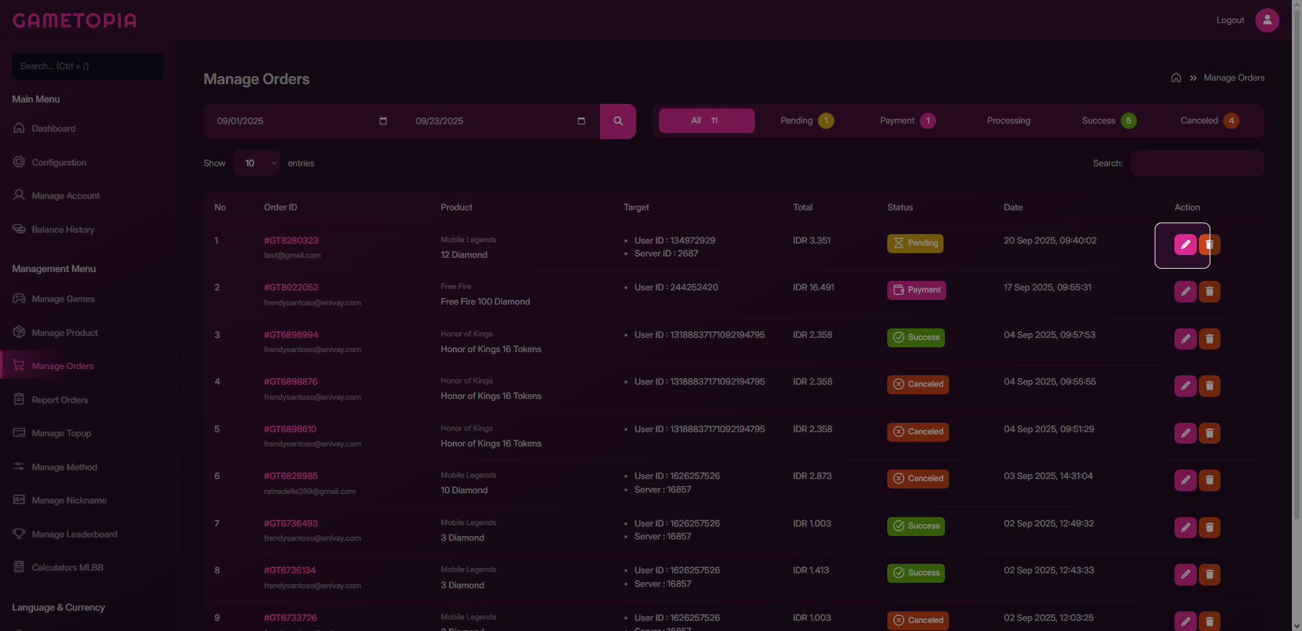The image size is (1302, 631).
Task: Open order link #GT8280323
Action: [x=291, y=240]
